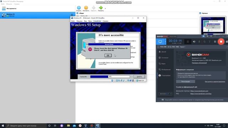Open File Explorer from the taskbar

click(68, 126)
